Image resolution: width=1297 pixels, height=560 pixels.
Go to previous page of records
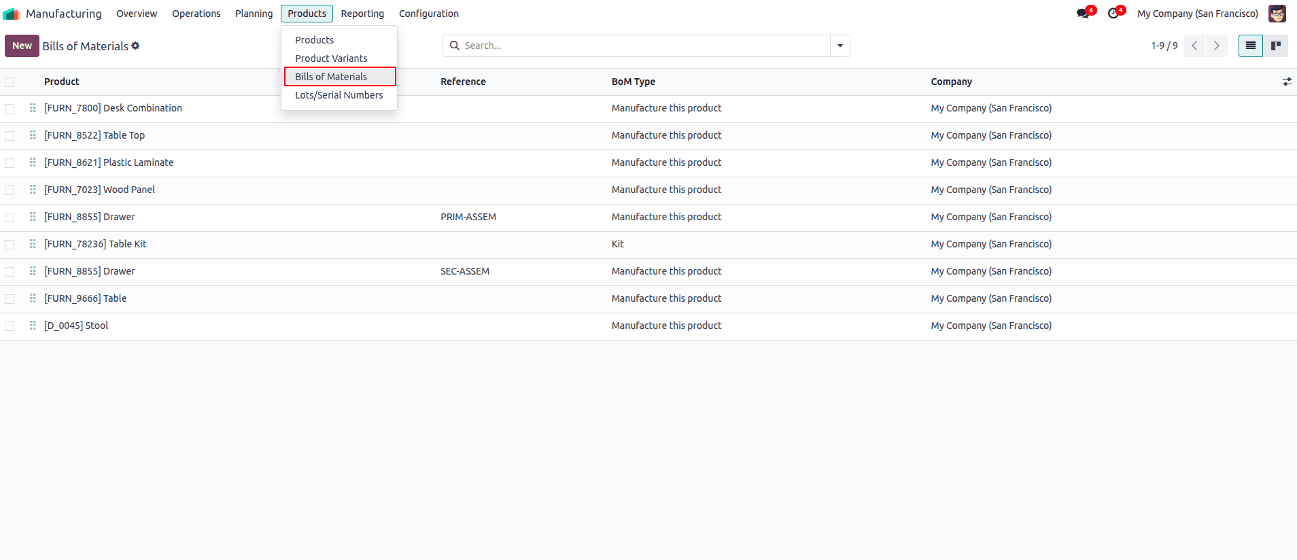point(1194,46)
